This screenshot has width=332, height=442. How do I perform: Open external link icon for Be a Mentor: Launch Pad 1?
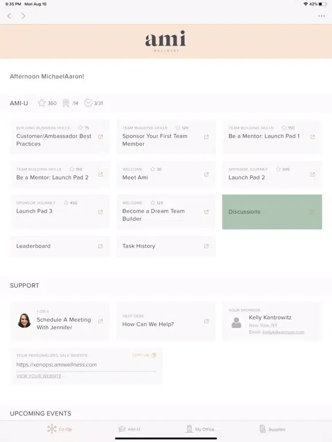312,137
